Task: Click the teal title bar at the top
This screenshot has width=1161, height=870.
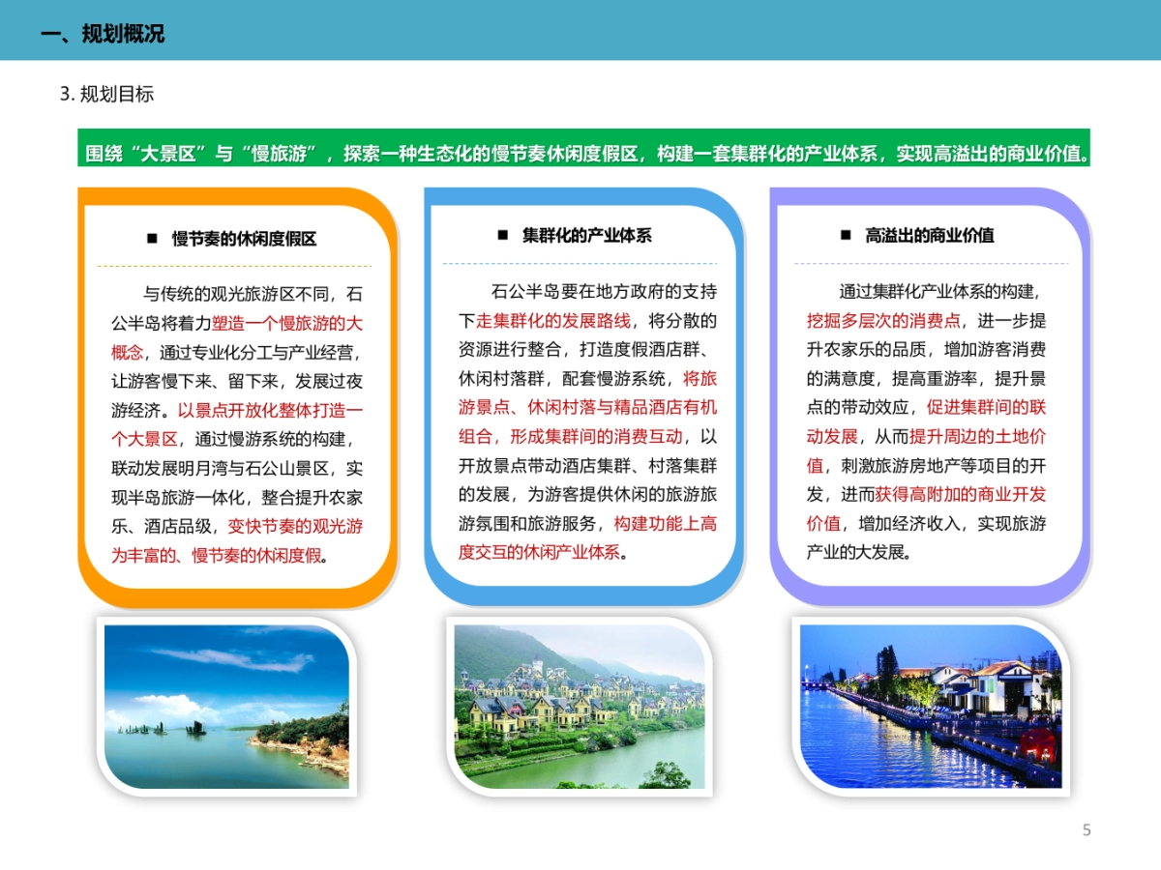Action: [580, 29]
